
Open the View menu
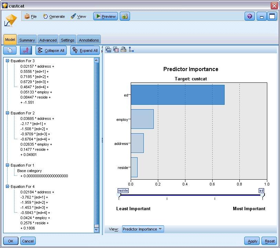[x=78, y=16]
